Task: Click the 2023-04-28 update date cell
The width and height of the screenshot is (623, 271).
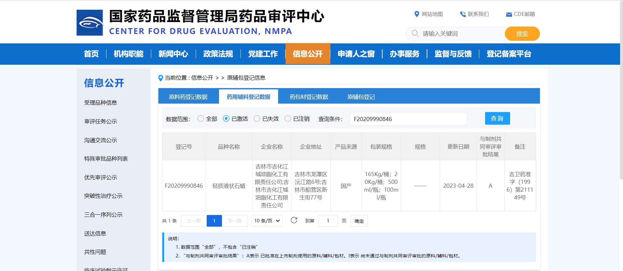Action: click(458, 186)
